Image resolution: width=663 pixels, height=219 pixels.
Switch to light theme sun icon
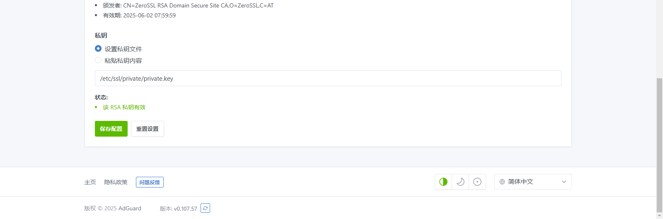click(477, 182)
